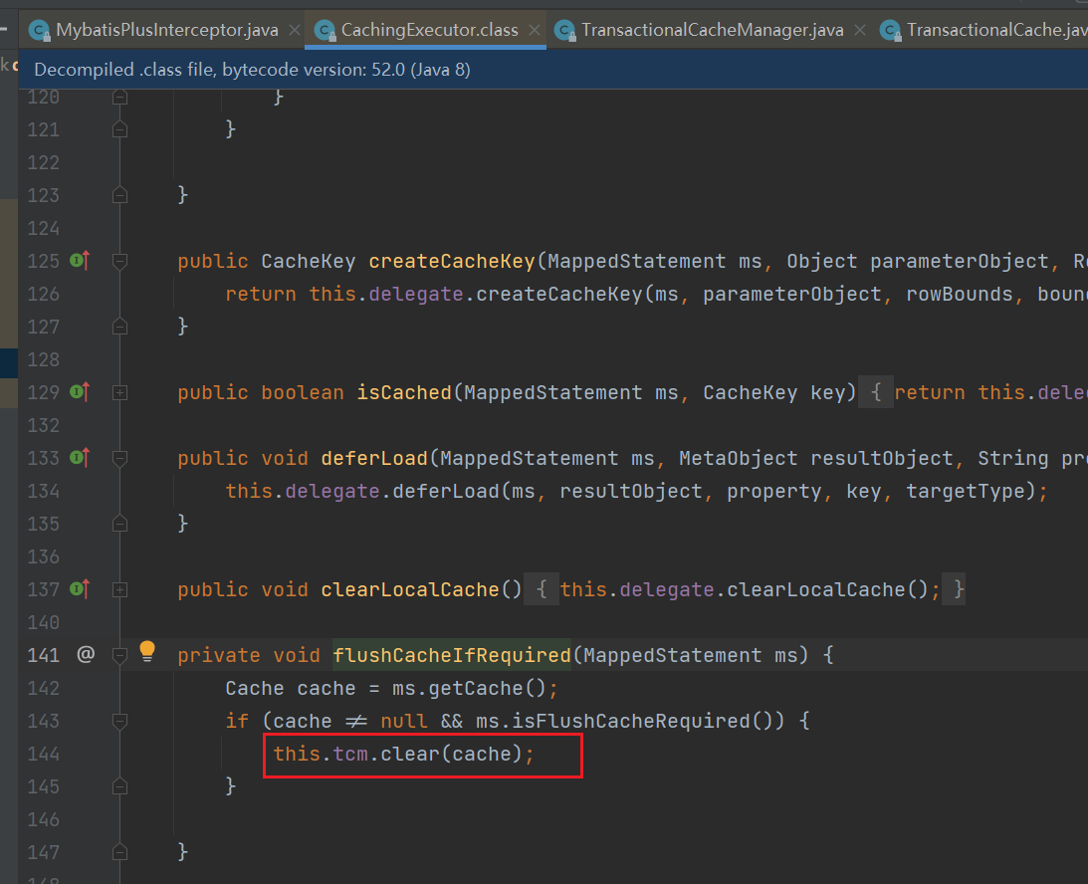Close the CachingExecutor.class tab
Image resolution: width=1088 pixels, height=884 pixels.
click(534, 30)
